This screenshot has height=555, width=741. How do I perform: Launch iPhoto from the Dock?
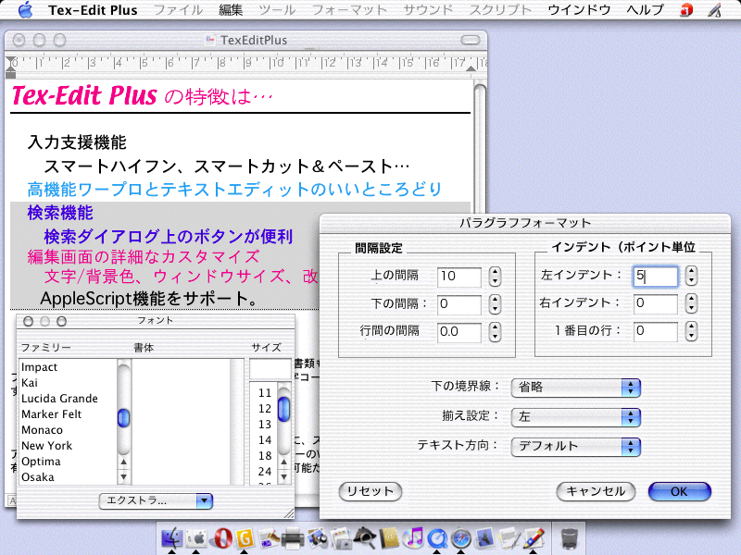click(317, 538)
